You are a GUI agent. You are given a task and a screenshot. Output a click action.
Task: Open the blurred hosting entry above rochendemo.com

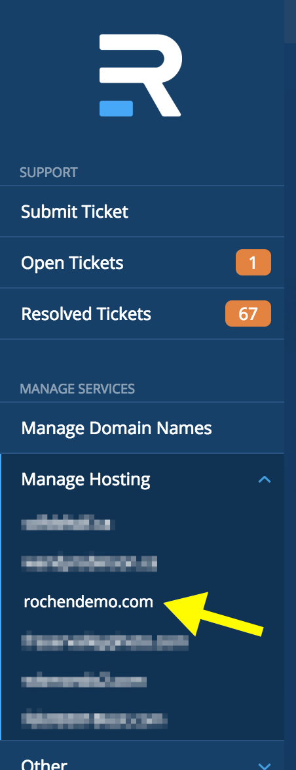click(x=89, y=563)
